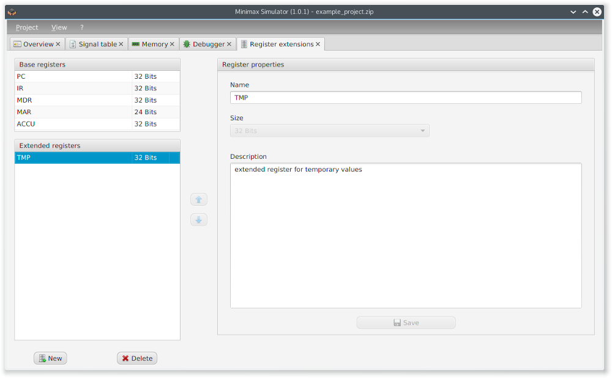
Task: Select the MAR base register row
Action: (97, 112)
